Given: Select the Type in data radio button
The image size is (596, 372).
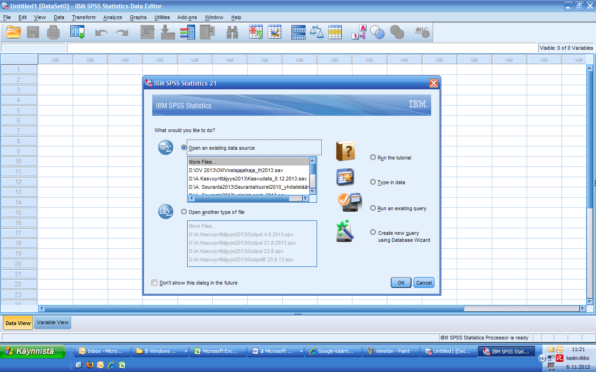Looking at the screenshot, I should (372, 182).
